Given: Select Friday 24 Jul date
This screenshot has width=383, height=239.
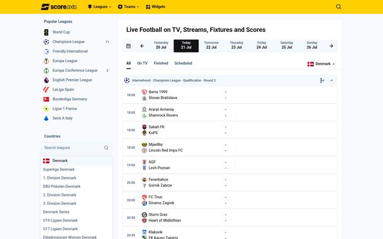Looking at the screenshot, I should point(262,46).
